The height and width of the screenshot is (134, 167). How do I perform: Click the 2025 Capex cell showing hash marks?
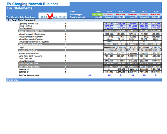pyautogui.click(x=109, y=48)
